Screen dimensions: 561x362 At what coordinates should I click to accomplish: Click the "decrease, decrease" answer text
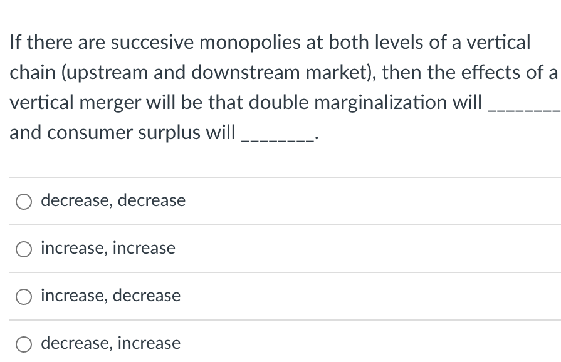(113, 200)
